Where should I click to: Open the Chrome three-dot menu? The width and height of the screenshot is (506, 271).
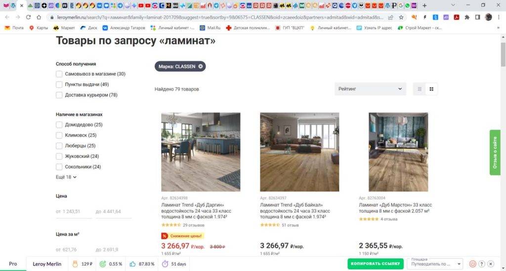pos(499,17)
